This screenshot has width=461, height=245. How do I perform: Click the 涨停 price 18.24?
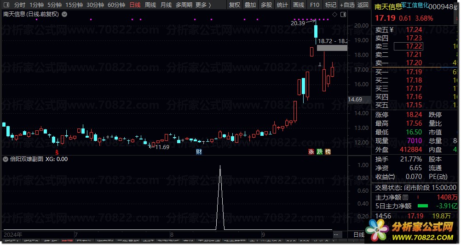[414, 115]
